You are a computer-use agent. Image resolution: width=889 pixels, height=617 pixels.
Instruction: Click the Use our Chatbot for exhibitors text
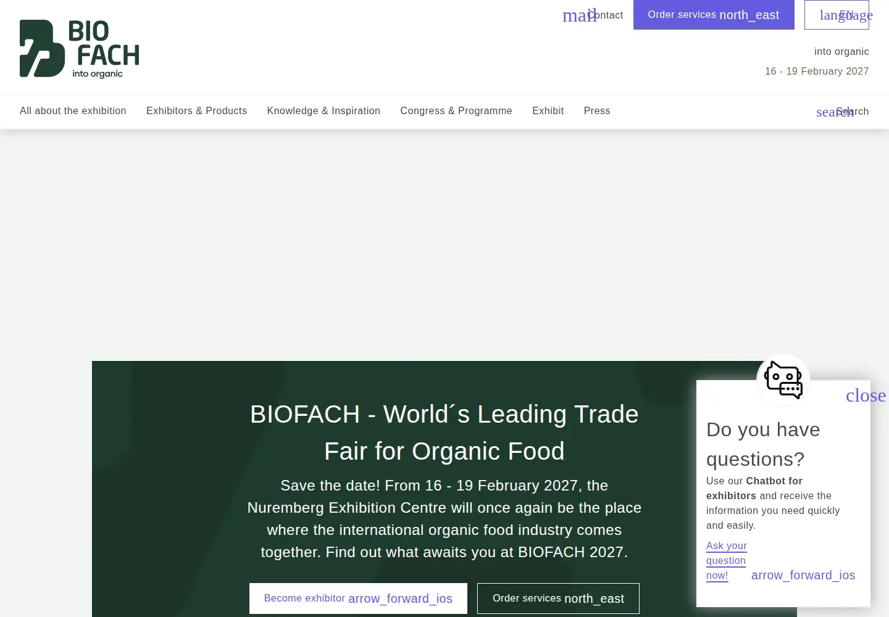773,503
